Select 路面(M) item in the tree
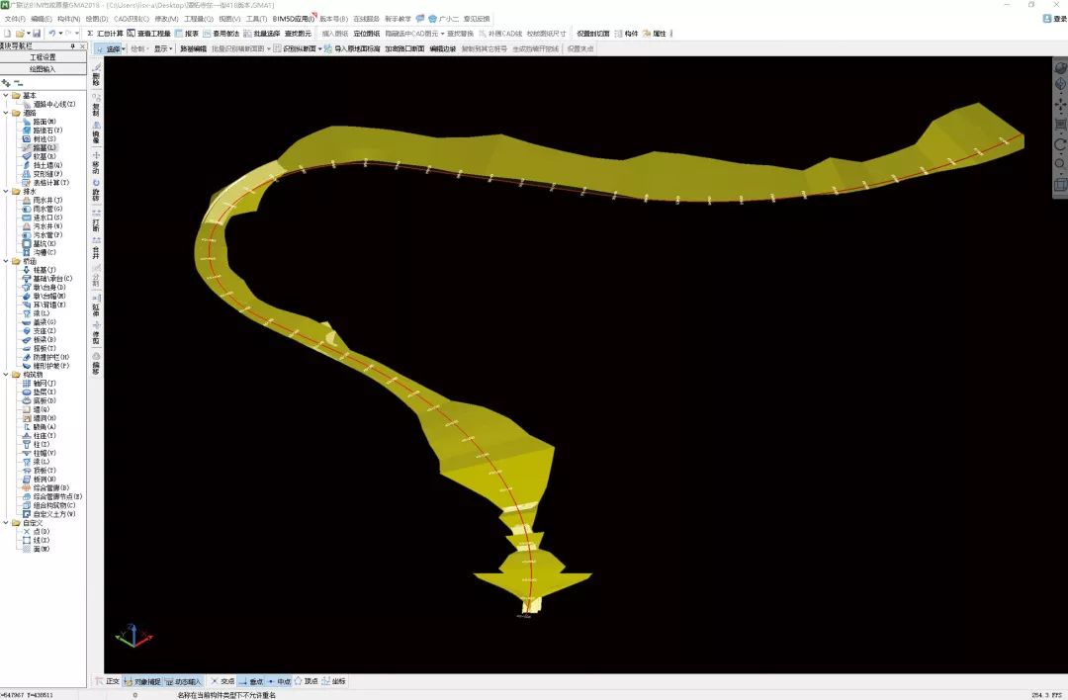Screen dimensions: 1068x700 (44, 122)
